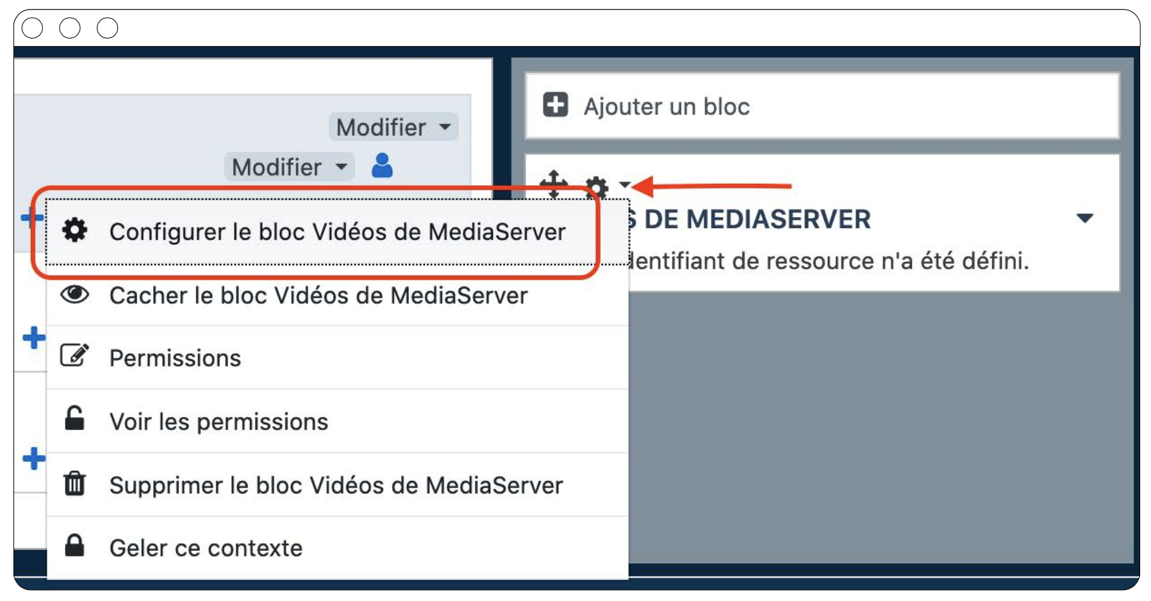Hide the block using the eye icon
The width and height of the screenshot is (1151, 601).
(74, 295)
